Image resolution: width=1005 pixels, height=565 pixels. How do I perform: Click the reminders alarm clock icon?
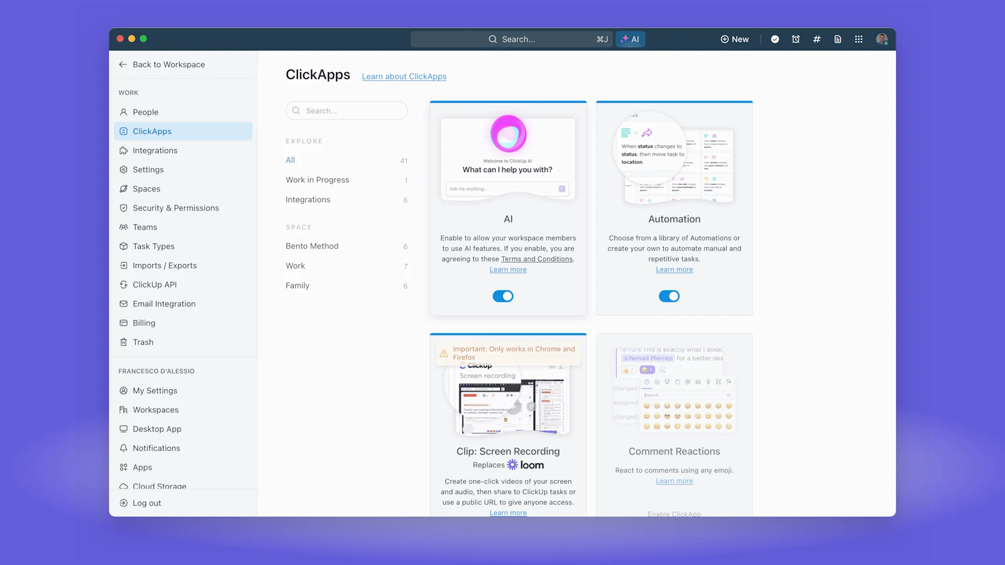[x=796, y=39]
